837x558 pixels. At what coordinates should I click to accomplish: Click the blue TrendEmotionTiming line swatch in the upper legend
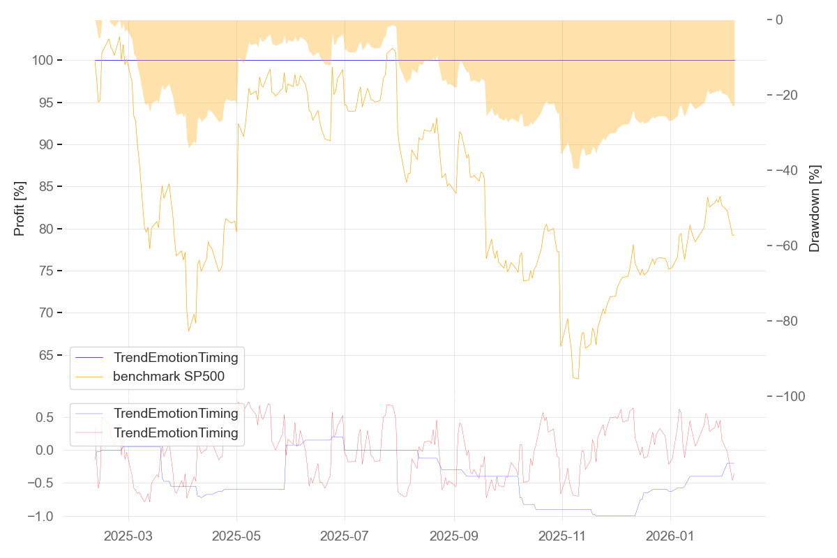coord(91,358)
